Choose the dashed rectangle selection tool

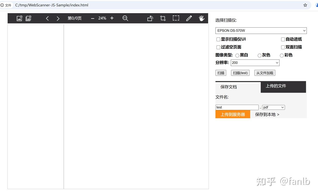coord(176,18)
